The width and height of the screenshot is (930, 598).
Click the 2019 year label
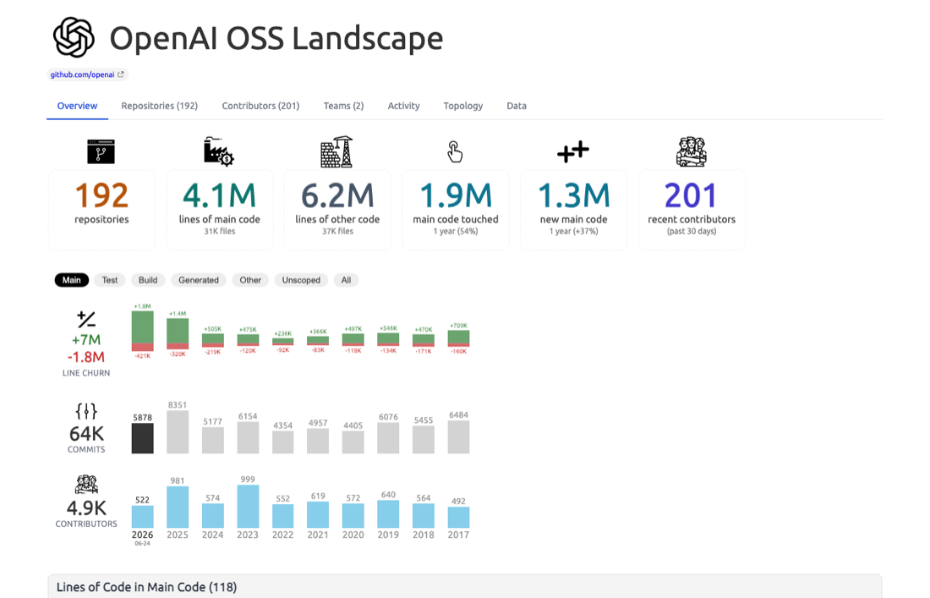point(389,535)
